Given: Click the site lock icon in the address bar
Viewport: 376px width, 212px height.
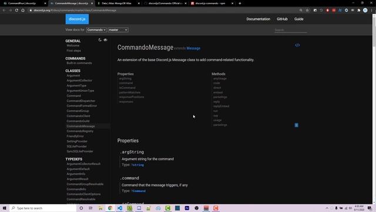Looking at the screenshot, I should 31,11.
